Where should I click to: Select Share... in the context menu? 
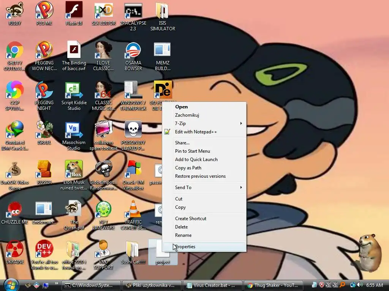[204, 143]
